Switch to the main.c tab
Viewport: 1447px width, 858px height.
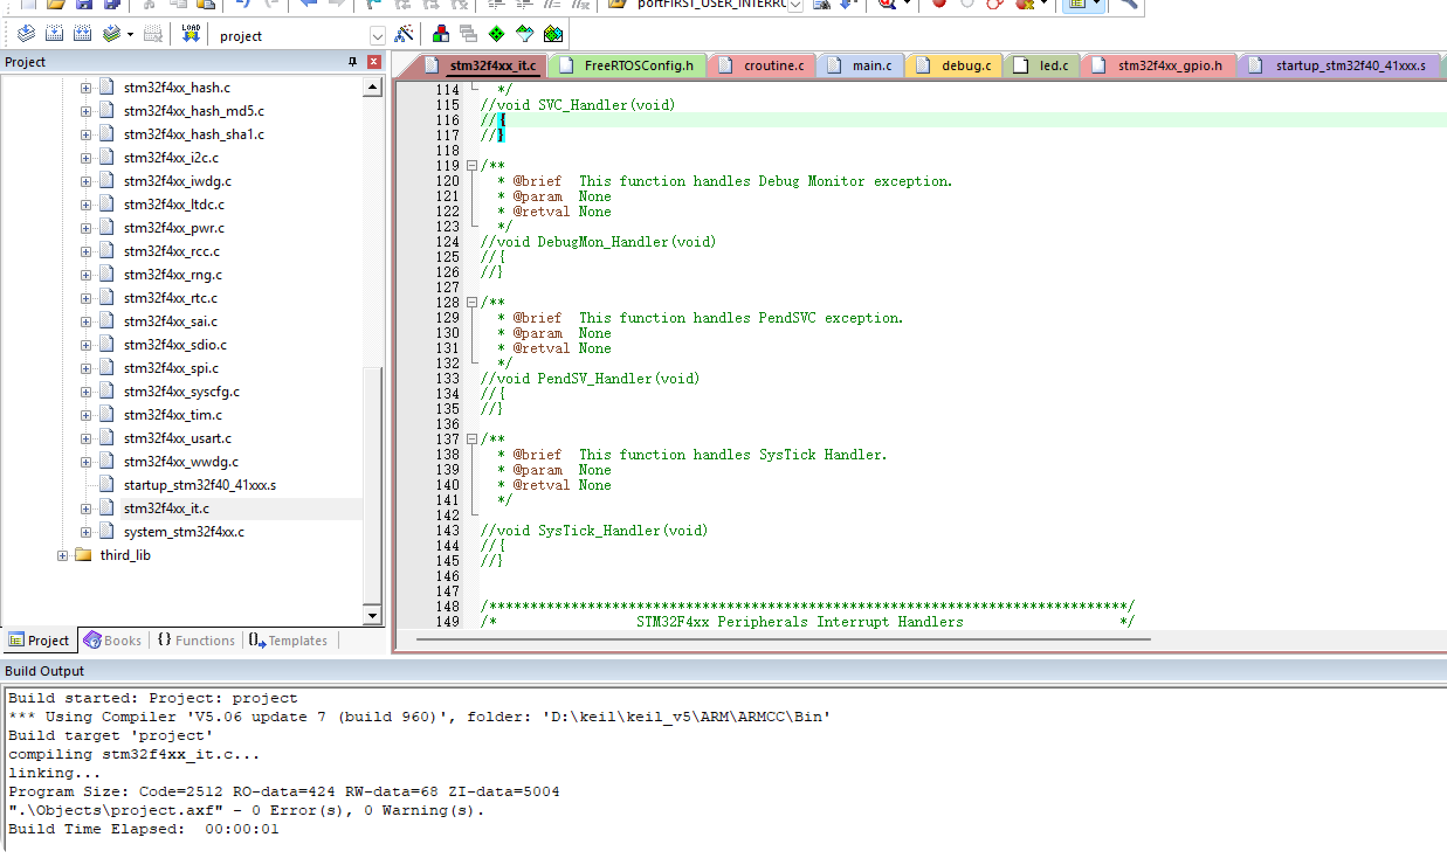pyautogui.click(x=871, y=65)
